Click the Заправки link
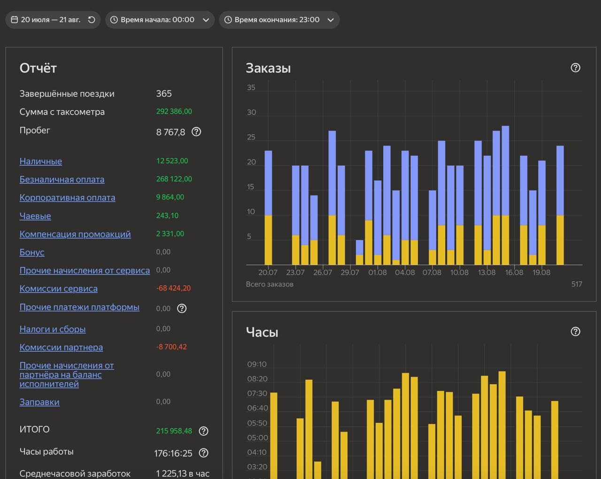 coord(39,402)
